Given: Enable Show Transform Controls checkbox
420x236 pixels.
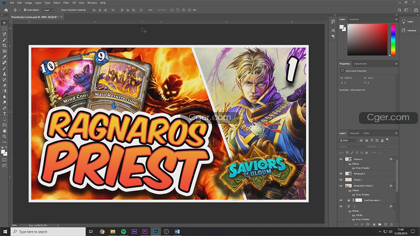Looking at the screenshot, I should coord(59,10).
